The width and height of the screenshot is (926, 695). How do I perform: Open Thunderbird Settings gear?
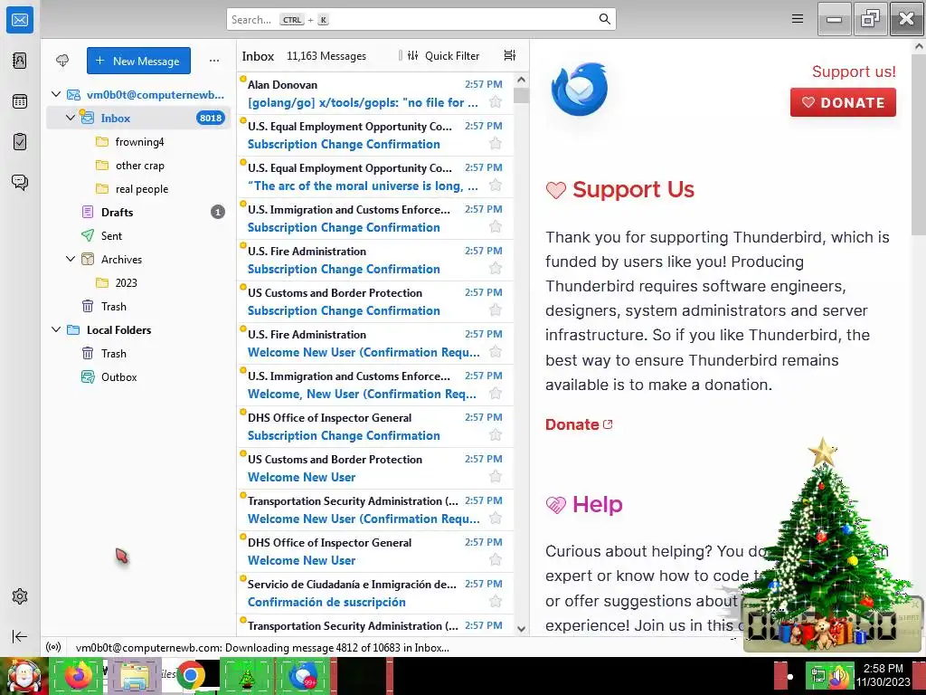click(20, 596)
